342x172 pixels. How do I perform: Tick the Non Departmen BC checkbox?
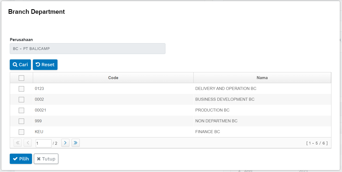[21, 121]
